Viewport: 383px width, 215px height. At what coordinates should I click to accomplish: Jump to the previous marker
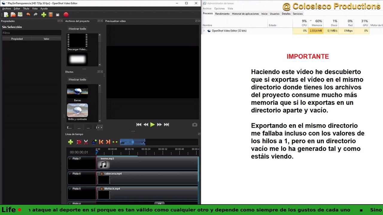pyautogui.click(x=101, y=142)
